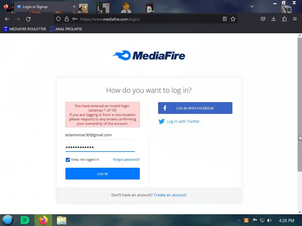
Task: Bookmark this page with the star icon
Action: (x=233, y=19)
